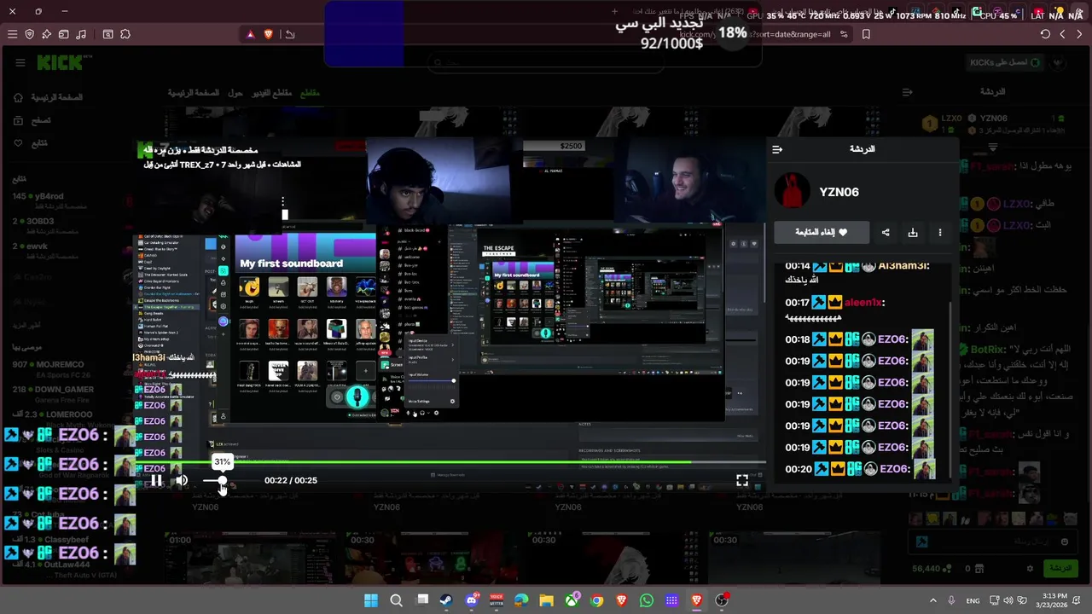Open the tab search toolbar icon
The image size is (1092, 614).
point(107,34)
